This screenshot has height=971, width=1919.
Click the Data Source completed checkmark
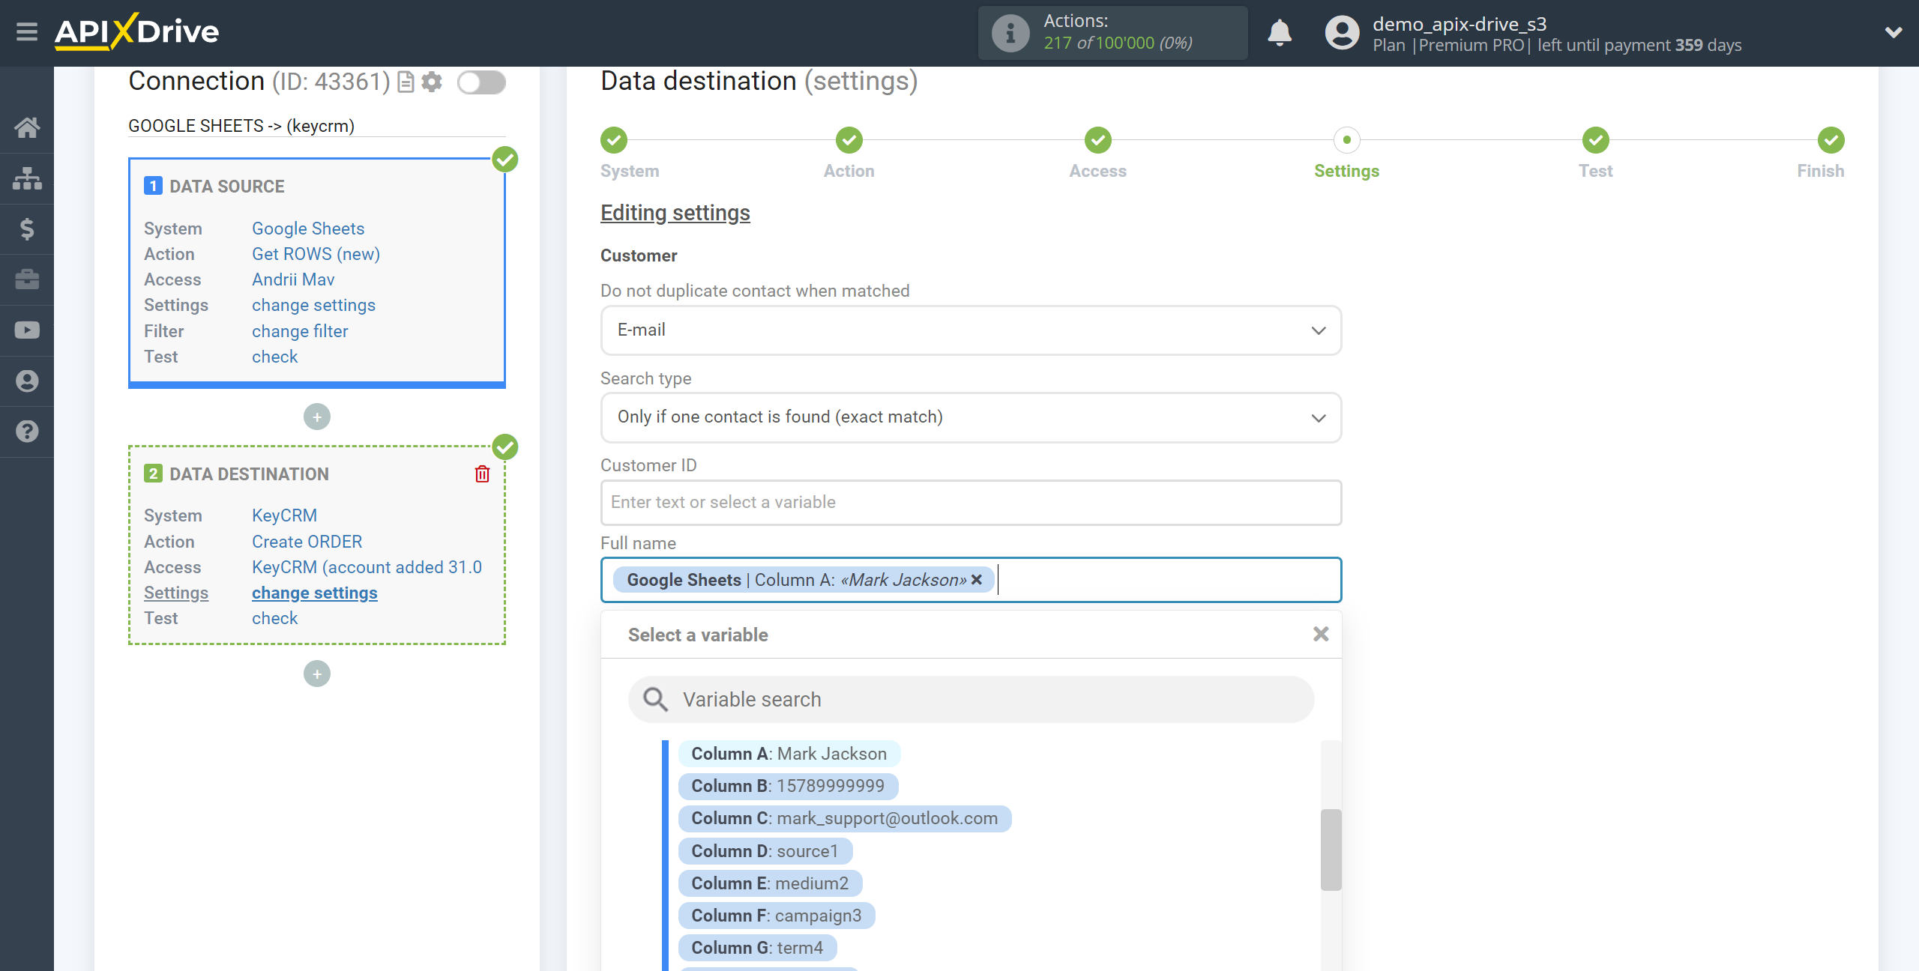coord(505,159)
